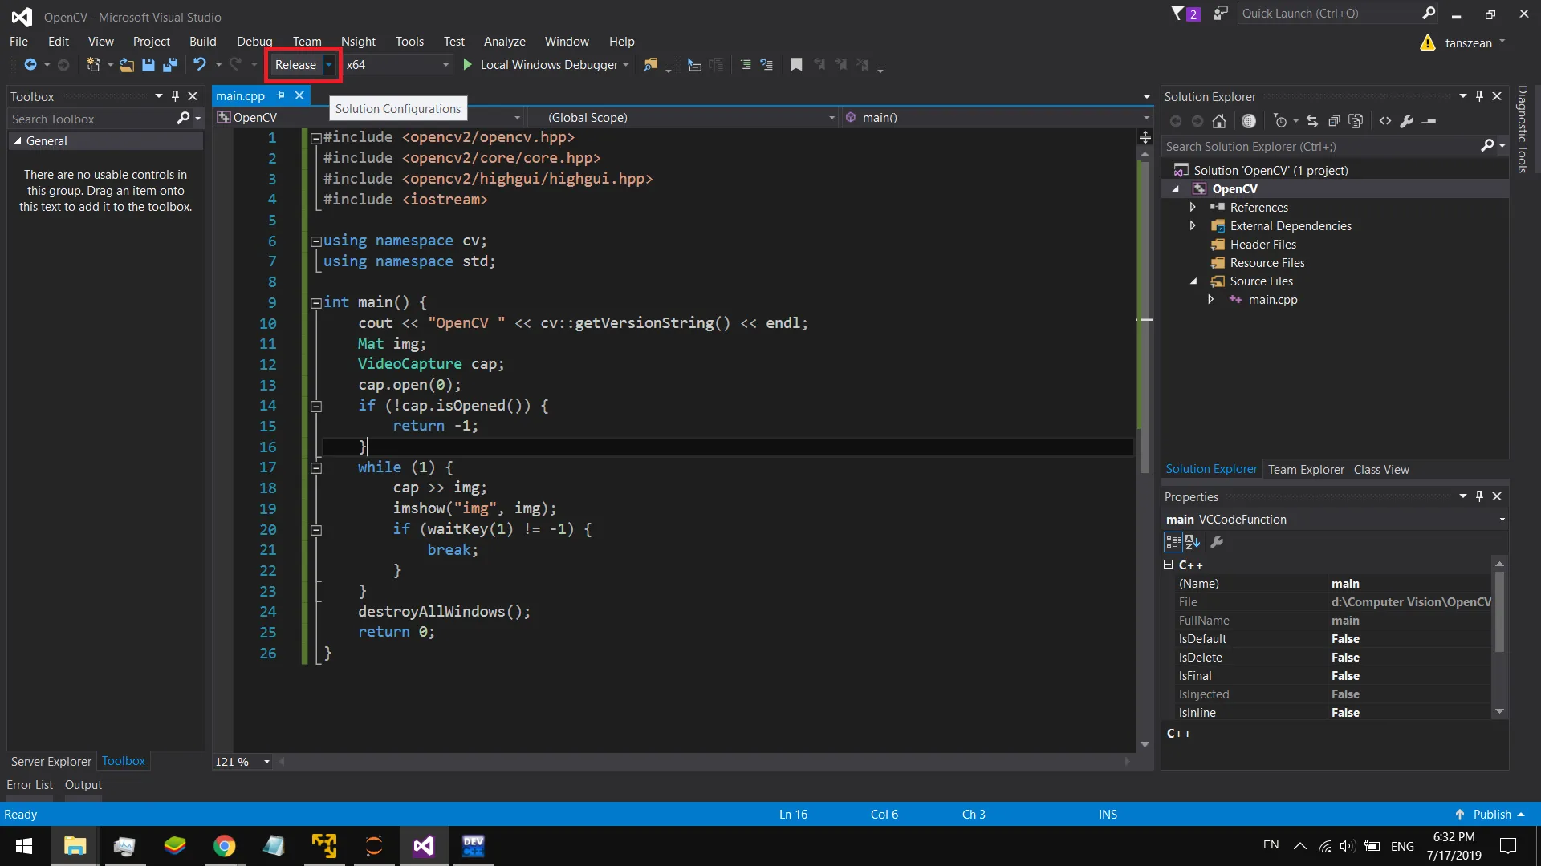
Task: Click the Undo arrow icon
Action: click(x=199, y=65)
